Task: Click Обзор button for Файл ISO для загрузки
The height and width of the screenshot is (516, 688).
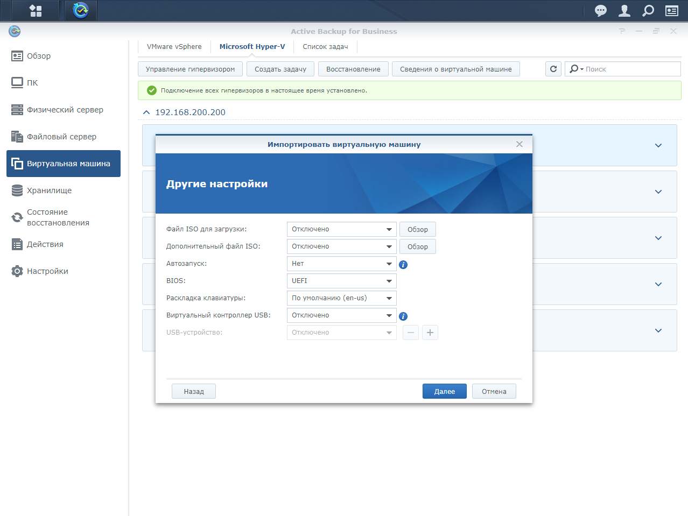Action: (x=418, y=229)
